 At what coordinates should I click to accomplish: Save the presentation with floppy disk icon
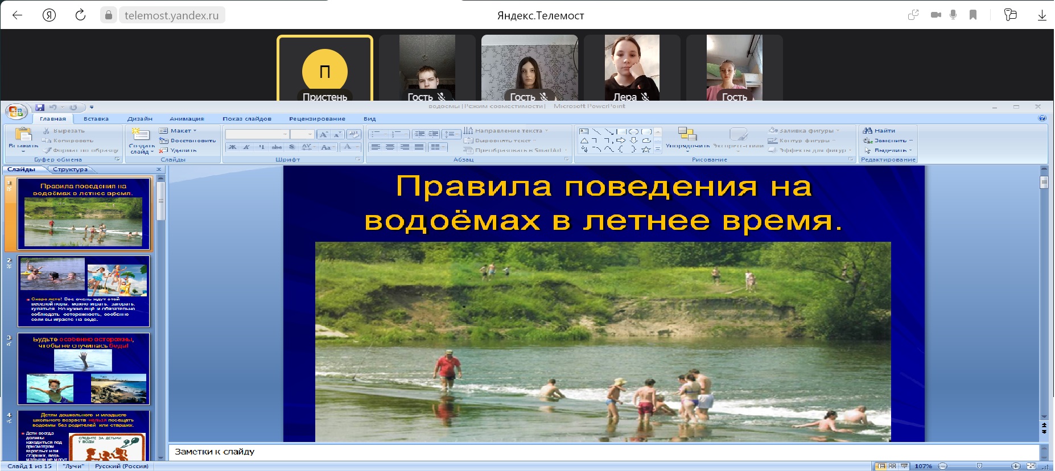40,107
